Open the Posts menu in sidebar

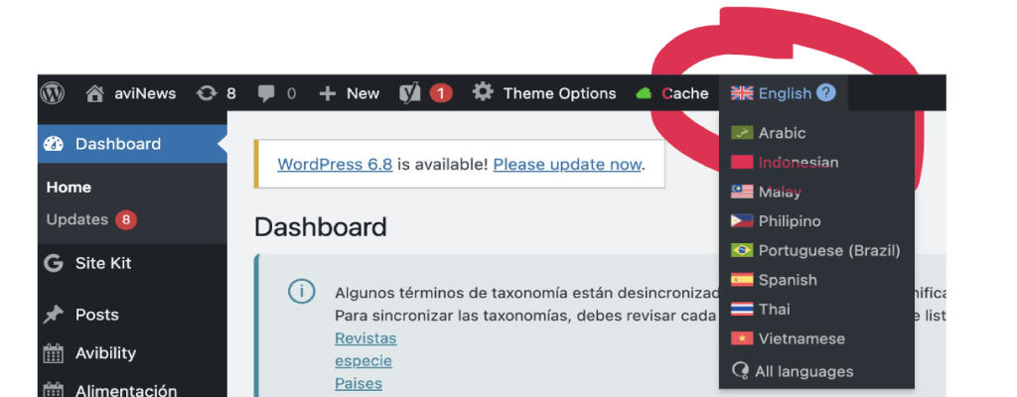96,315
